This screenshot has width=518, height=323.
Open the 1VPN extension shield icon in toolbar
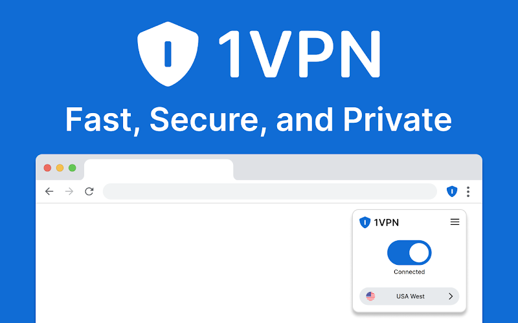pos(452,191)
